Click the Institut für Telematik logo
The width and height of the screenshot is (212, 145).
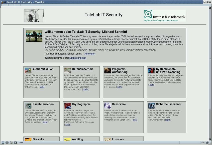coord(165,16)
